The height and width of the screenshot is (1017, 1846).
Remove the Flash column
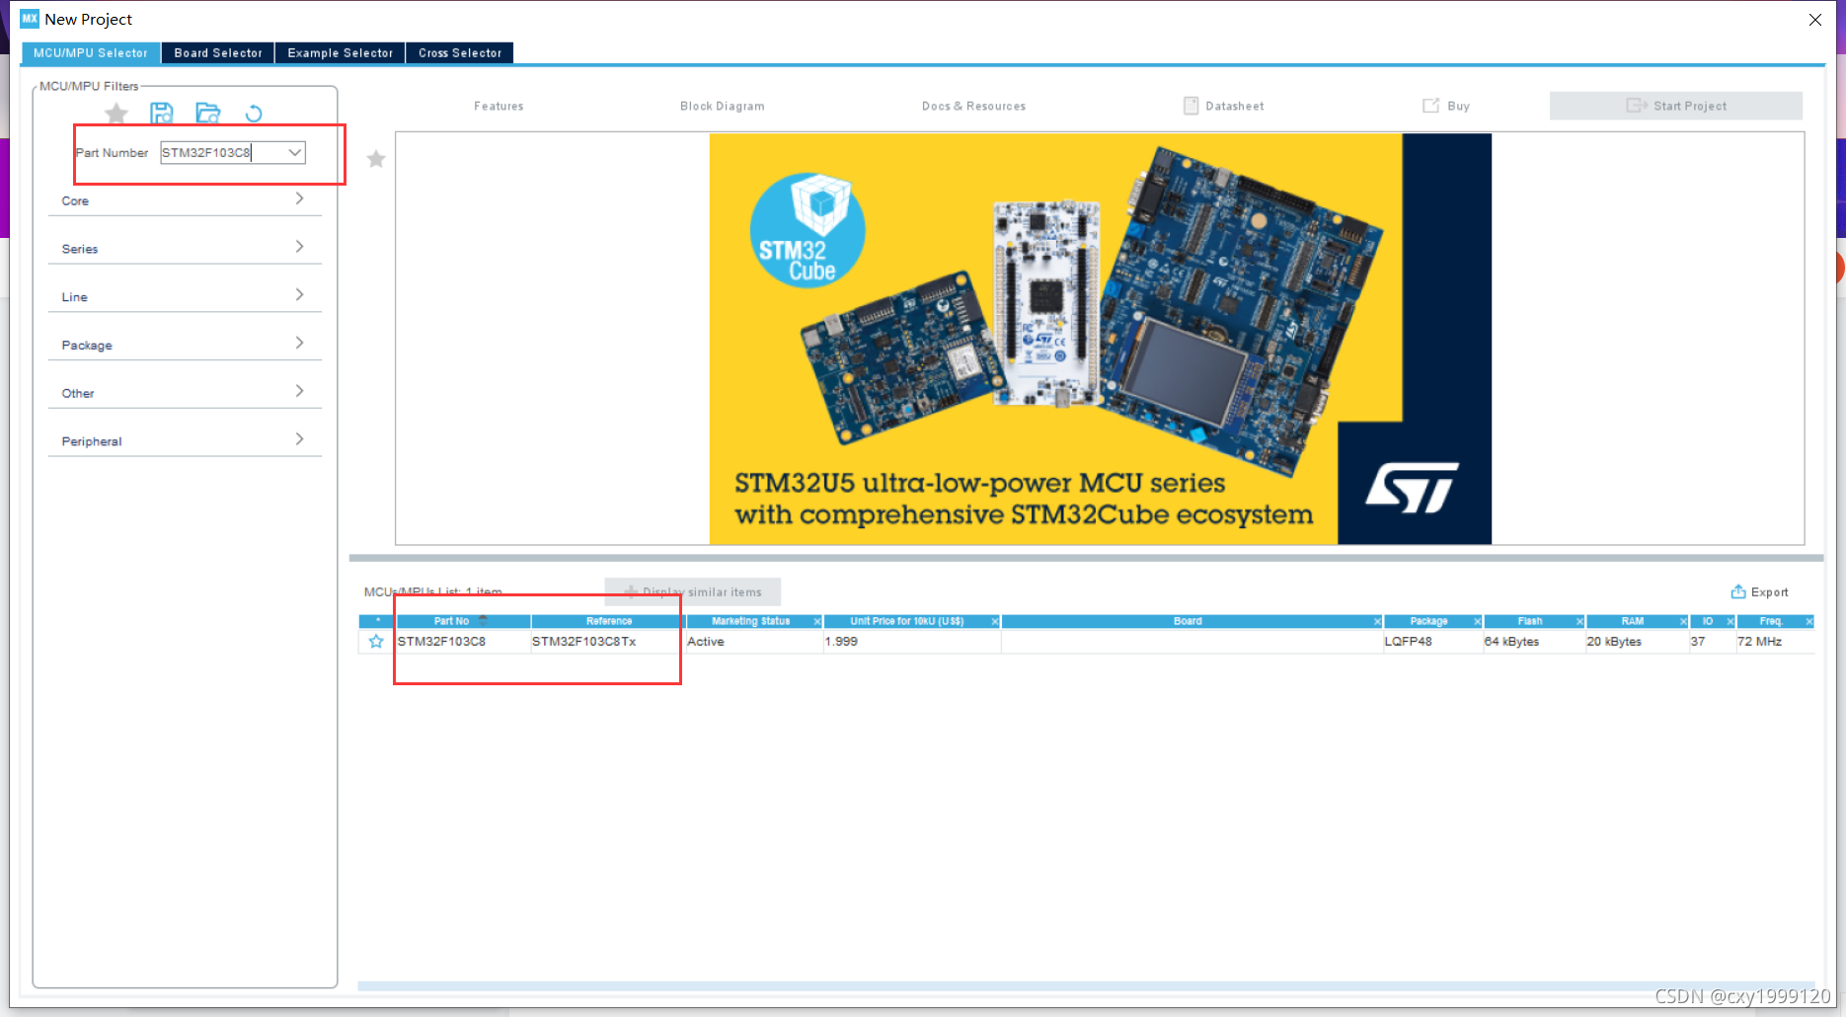coord(1580,621)
